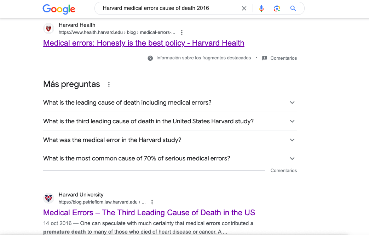Click the "Más preguntas" heading
This screenshot has width=369, height=235.
[71, 84]
